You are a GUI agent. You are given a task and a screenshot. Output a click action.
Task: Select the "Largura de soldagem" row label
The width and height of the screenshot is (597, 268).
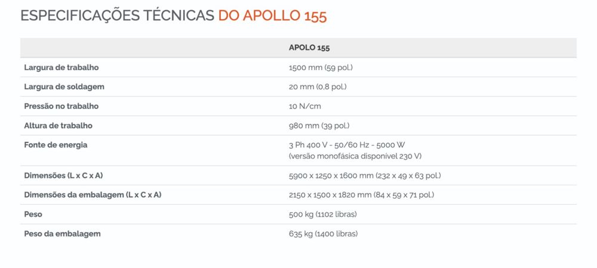[64, 87]
